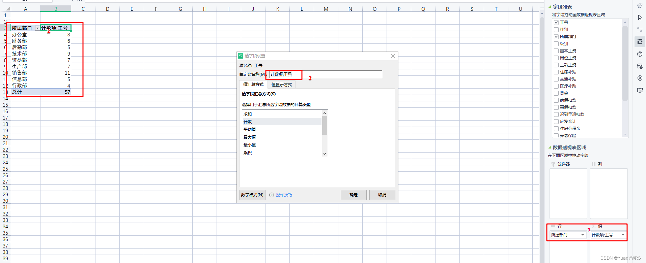Check the 级别 field checkbox
The width and height of the screenshot is (646, 263).
tap(556, 44)
